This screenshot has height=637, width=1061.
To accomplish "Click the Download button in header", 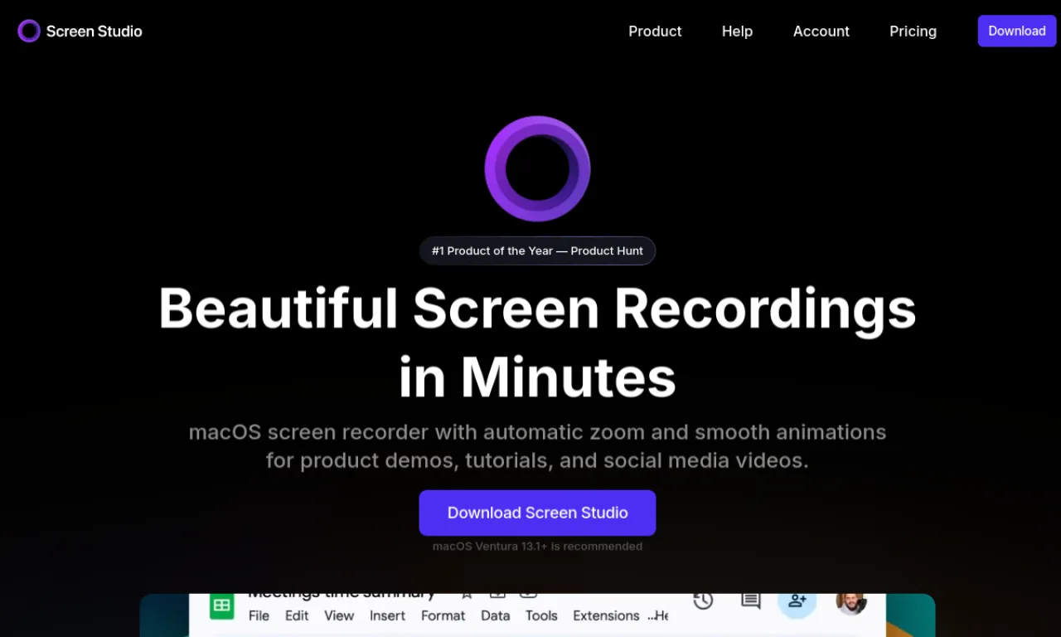I will point(1017,31).
